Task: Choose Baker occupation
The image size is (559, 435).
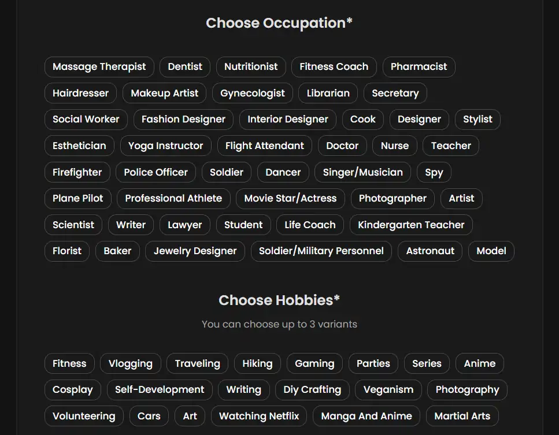Action: (x=117, y=251)
